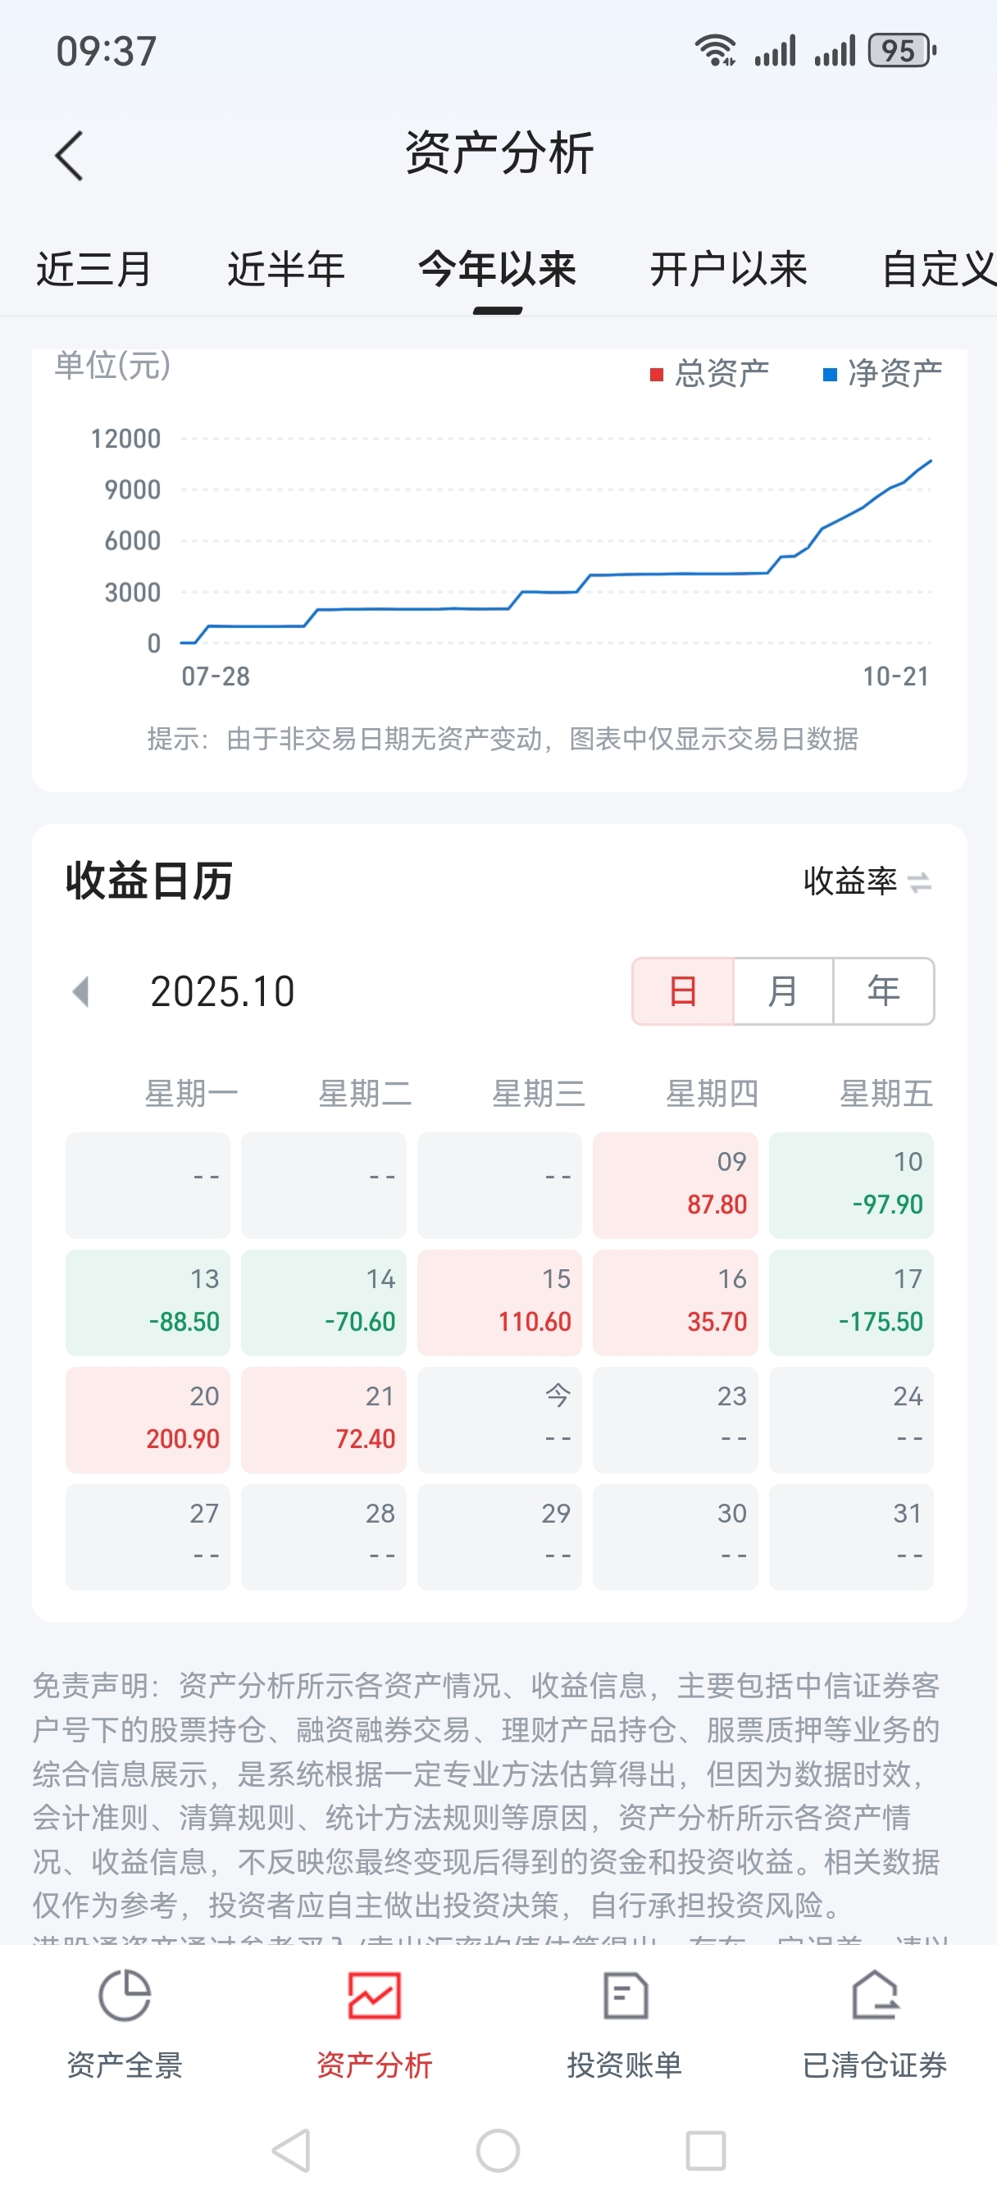Select 近三月 tab
The height and width of the screenshot is (2204, 997).
click(93, 270)
